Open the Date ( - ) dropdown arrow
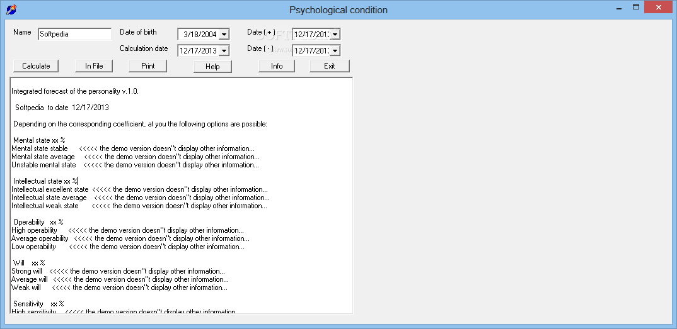The height and width of the screenshot is (329, 677). [335, 51]
